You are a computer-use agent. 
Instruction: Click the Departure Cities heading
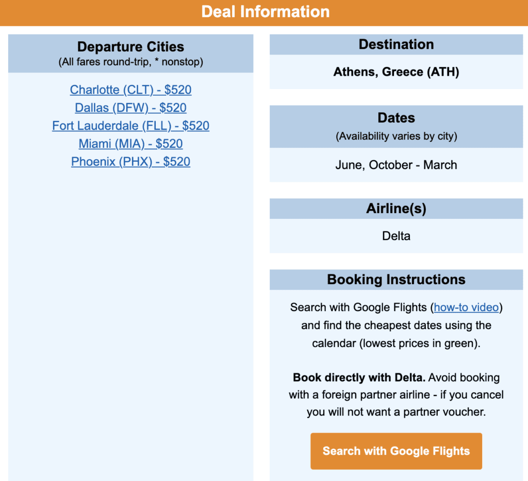click(130, 47)
